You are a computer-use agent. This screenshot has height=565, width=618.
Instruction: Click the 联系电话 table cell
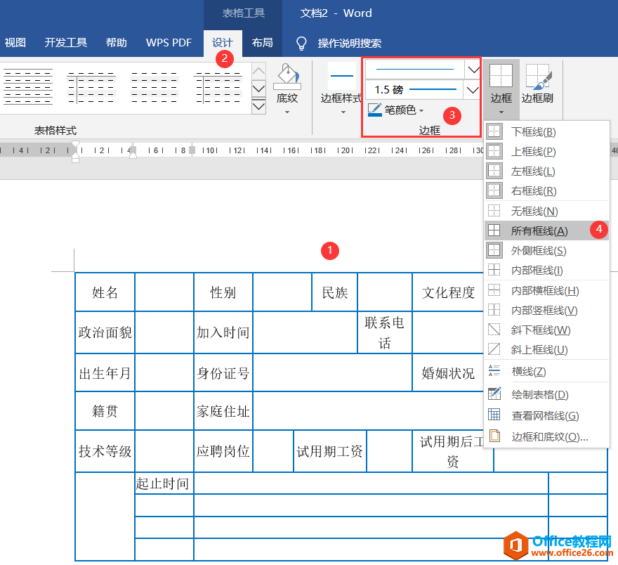coord(385,332)
